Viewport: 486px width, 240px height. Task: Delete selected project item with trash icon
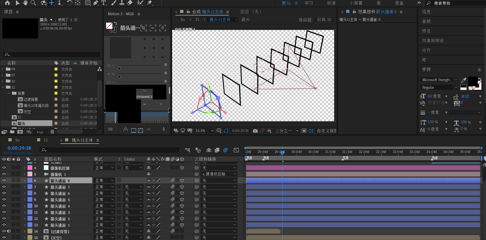[52, 132]
